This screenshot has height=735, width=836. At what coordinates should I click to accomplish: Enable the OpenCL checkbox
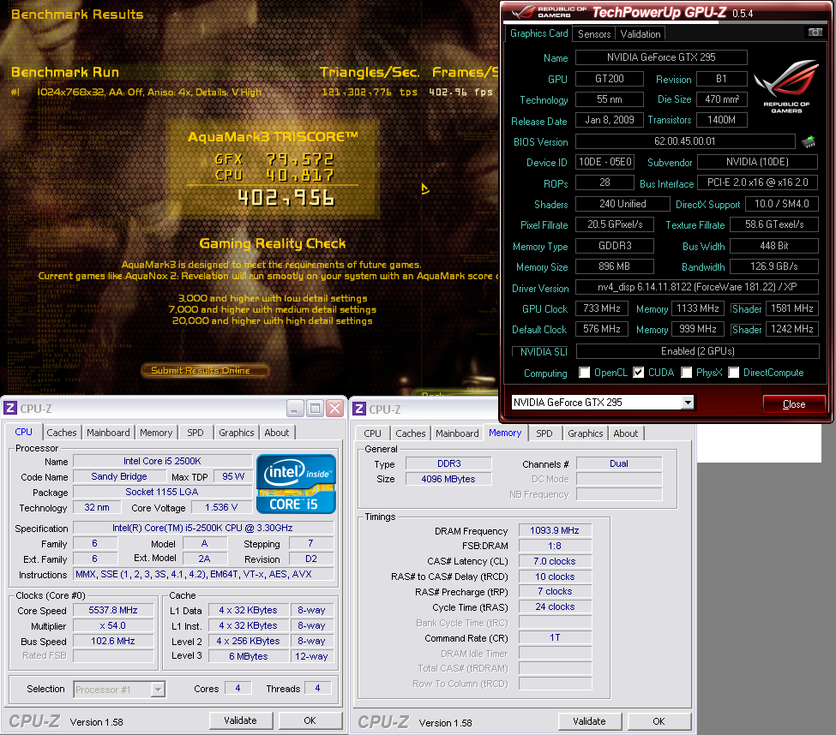[x=585, y=373]
